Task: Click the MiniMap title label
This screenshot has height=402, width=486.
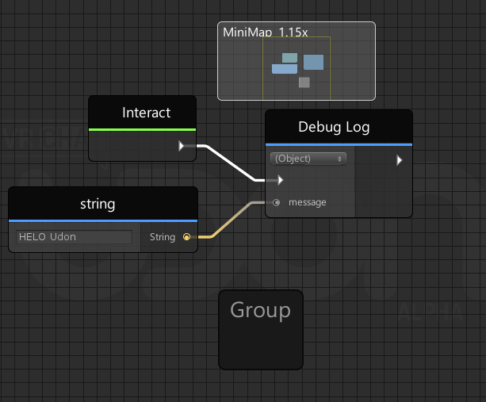Action: pos(266,33)
